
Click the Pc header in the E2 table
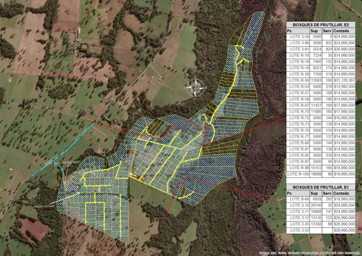[298, 31]
